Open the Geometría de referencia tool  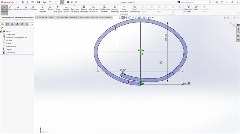tap(188, 9)
